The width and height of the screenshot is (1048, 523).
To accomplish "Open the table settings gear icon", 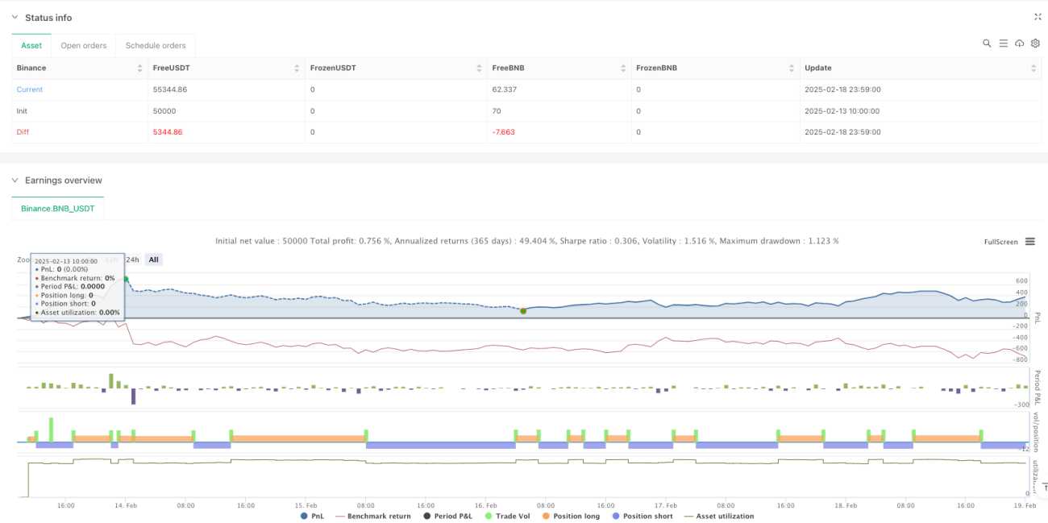I will point(1035,44).
